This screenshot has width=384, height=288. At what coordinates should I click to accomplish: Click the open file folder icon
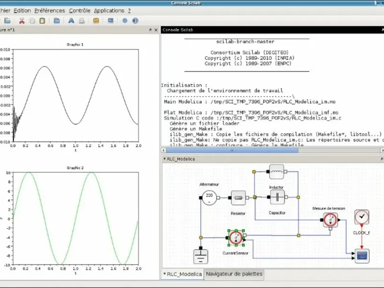coord(7,21)
